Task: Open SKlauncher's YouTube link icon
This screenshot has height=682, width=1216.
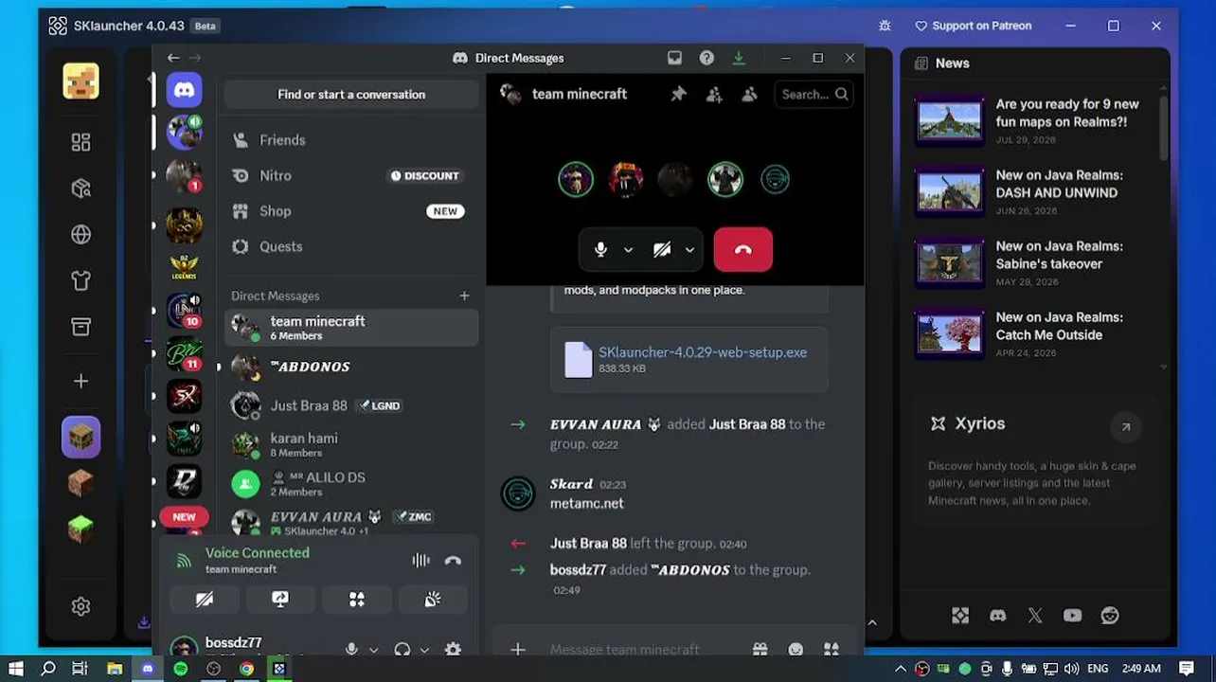Action: coord(1072,616)
